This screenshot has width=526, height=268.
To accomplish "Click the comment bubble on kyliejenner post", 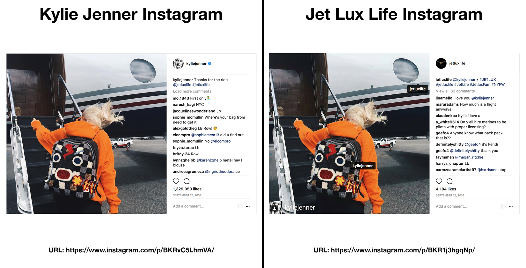I will [x=187, y=181].
